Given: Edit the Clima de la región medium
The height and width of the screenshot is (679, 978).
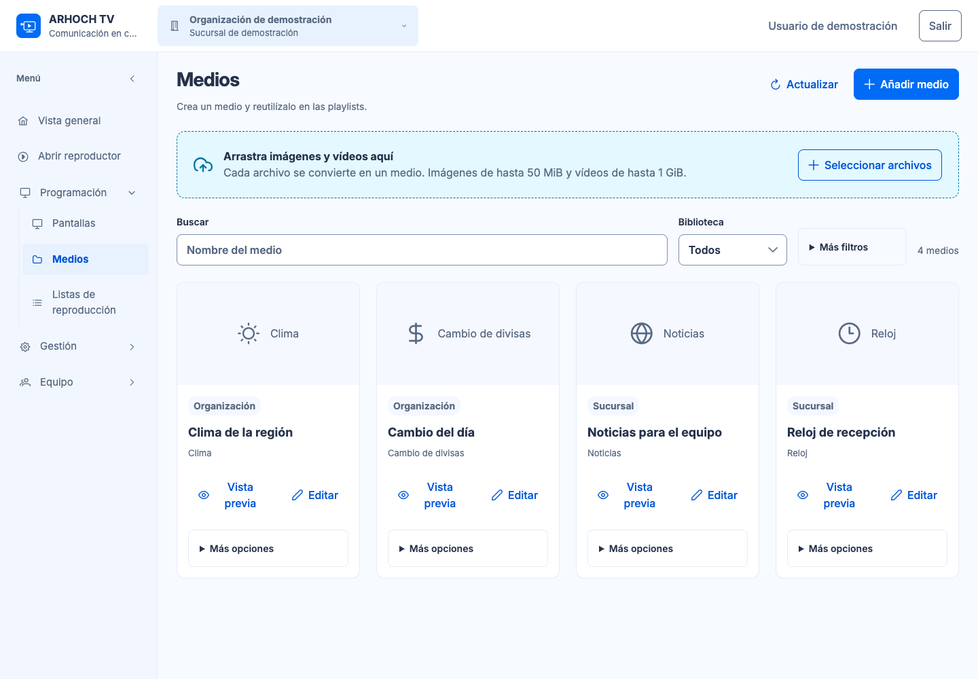Looking at the screenshot, I should pyautogui.click(x=315, y=495).
